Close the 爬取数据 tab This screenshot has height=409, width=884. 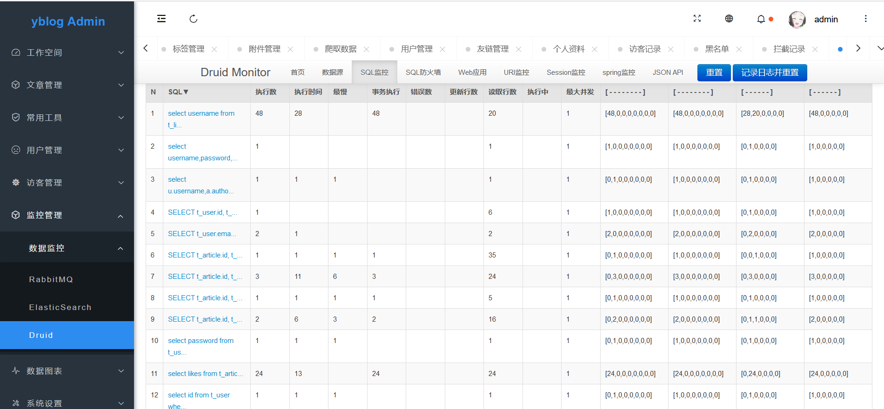tap(367, 49)
